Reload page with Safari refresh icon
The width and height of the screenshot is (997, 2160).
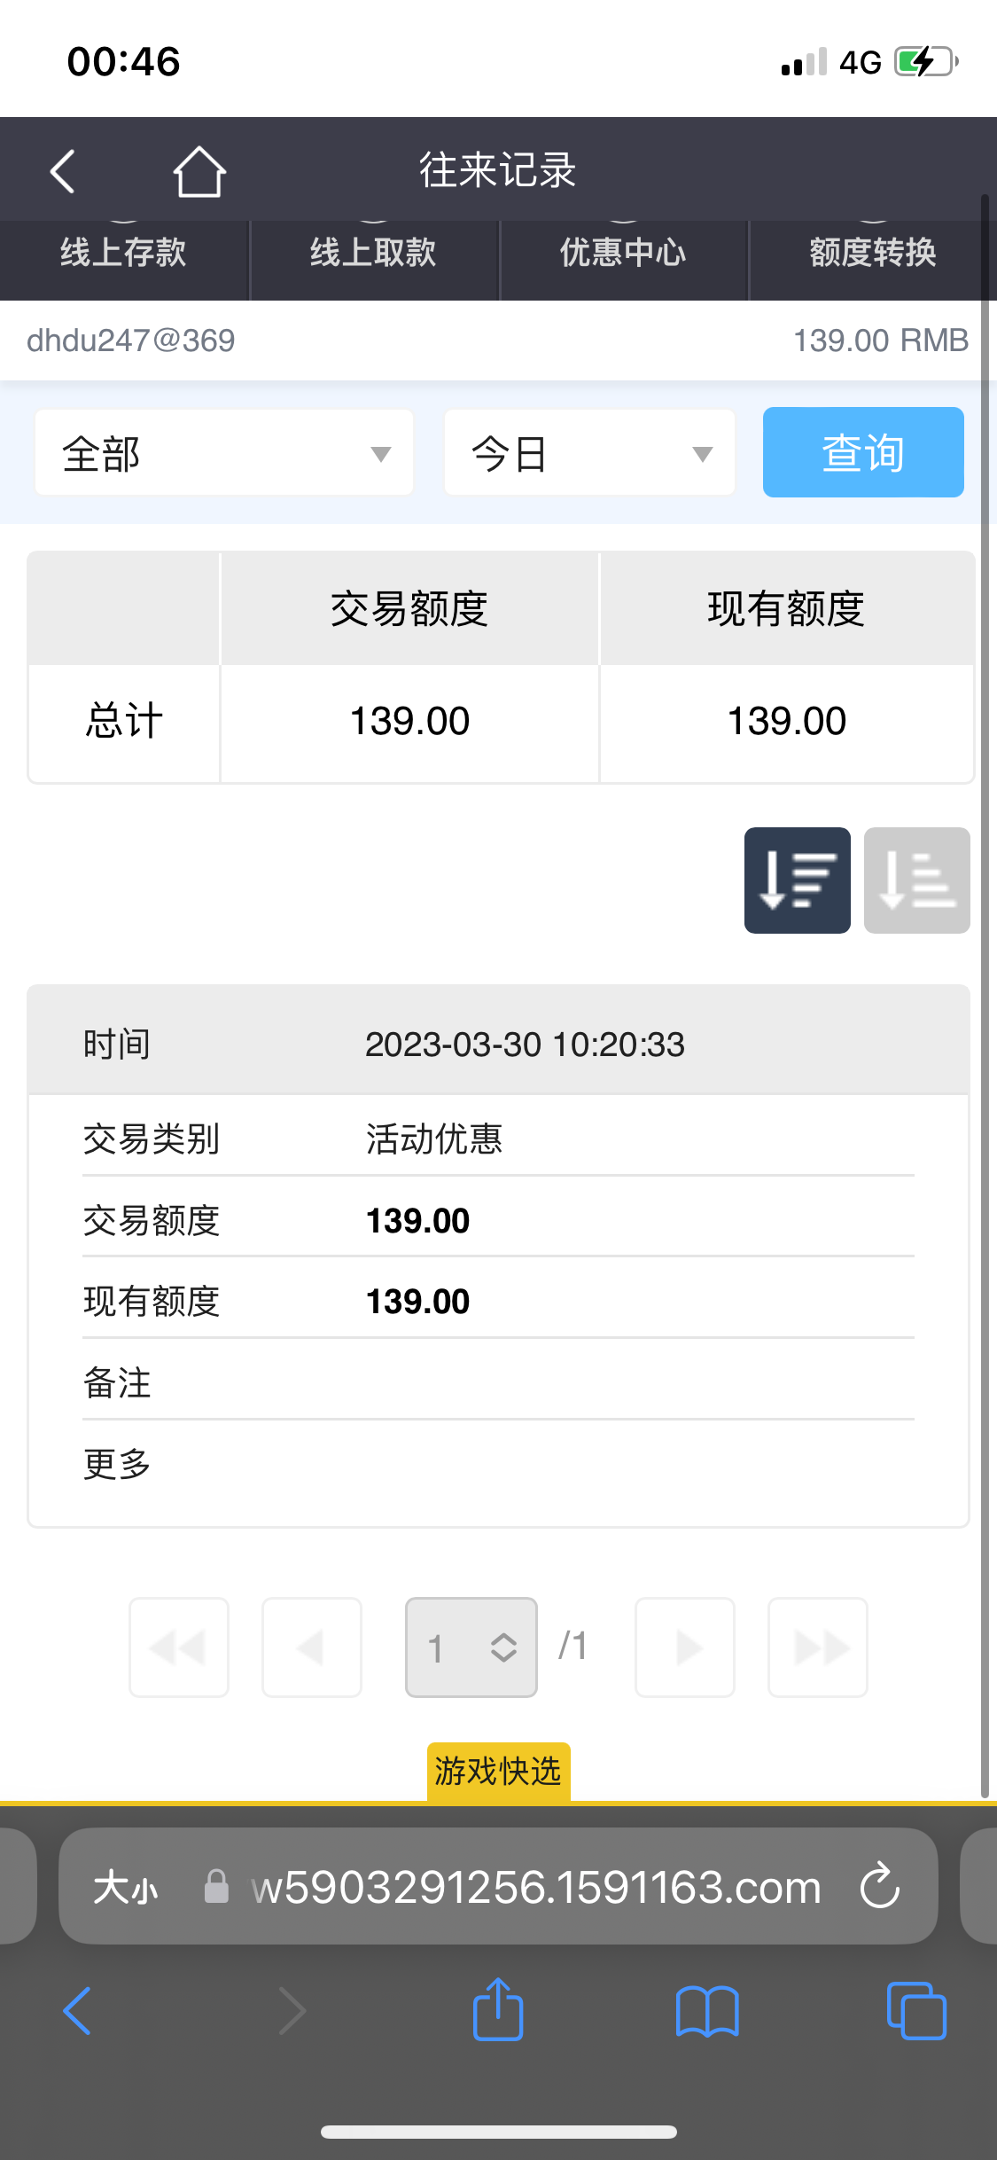pyautogui.click(x=879, y=1886)
